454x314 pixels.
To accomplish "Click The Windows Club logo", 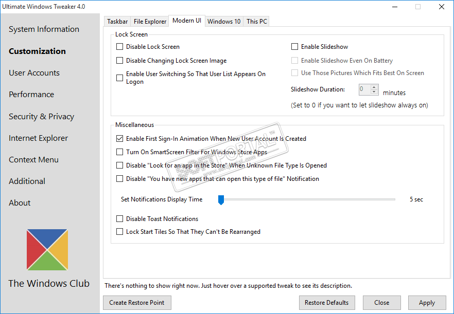I will click(47, 250).
